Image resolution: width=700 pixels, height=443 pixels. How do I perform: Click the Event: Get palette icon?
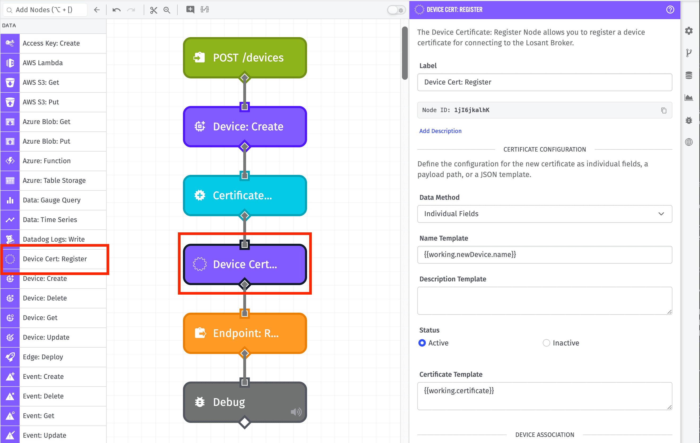(x=10, y=416)
